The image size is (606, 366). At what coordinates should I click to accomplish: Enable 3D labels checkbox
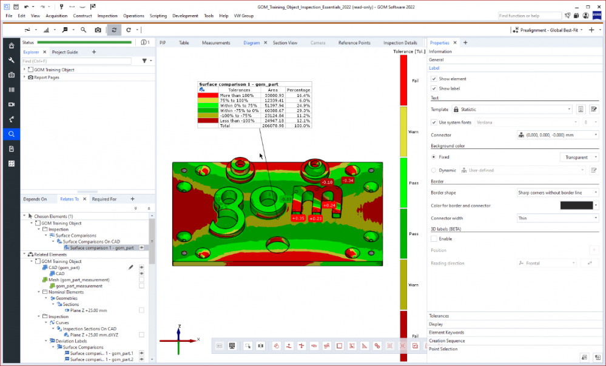coord(434,239)
